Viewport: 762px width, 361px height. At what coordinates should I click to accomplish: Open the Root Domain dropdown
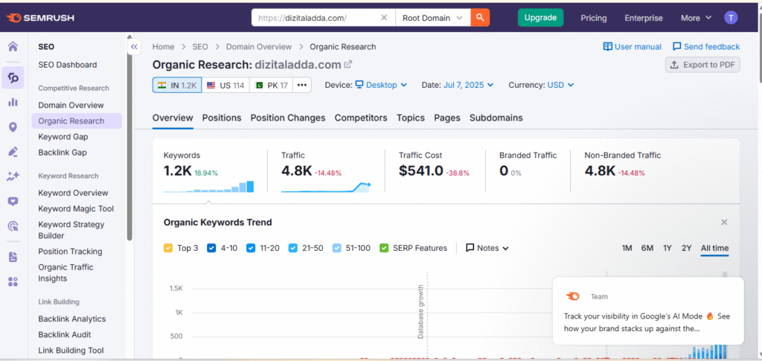click(x=433, y=17)
